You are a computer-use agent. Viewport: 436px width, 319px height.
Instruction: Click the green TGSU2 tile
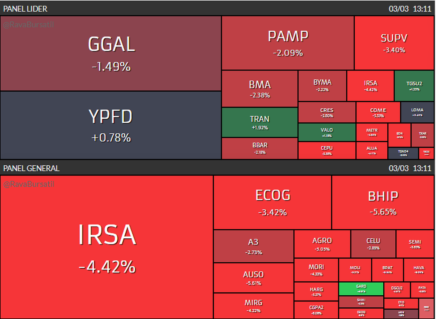[x=414, y=86]
